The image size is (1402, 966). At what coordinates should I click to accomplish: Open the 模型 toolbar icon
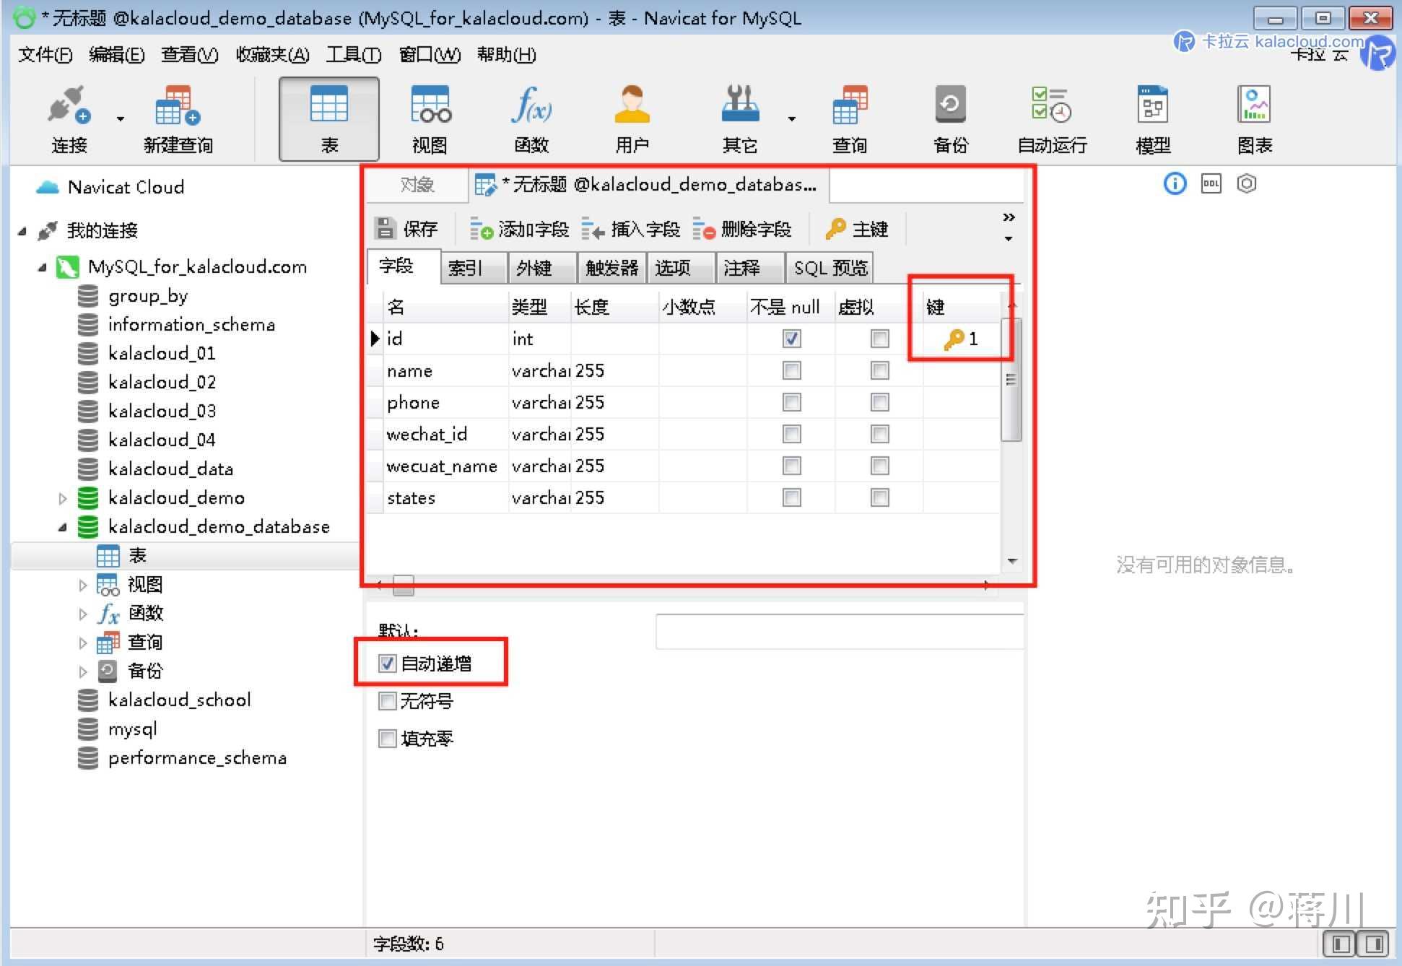[1151, 119]
